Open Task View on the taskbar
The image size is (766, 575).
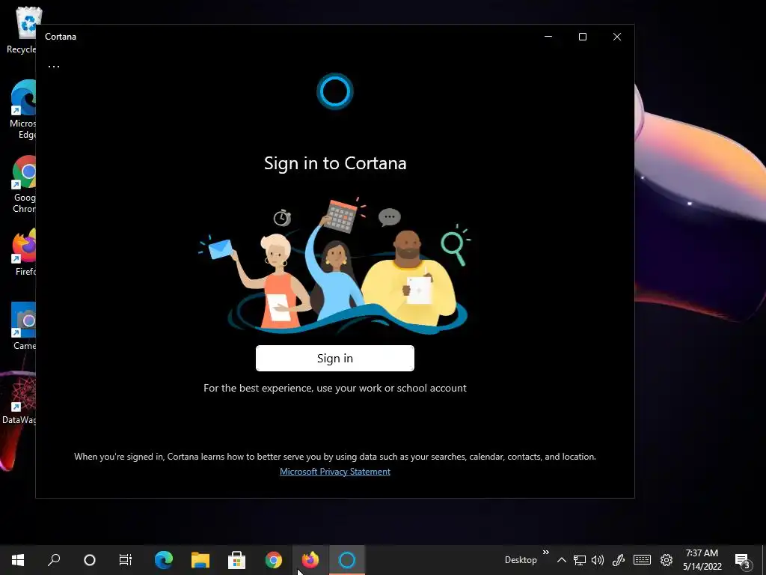coord(126,559)
